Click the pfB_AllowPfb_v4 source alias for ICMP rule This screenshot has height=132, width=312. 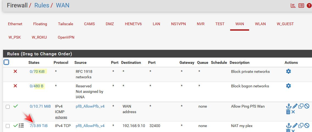click(90, 106)
